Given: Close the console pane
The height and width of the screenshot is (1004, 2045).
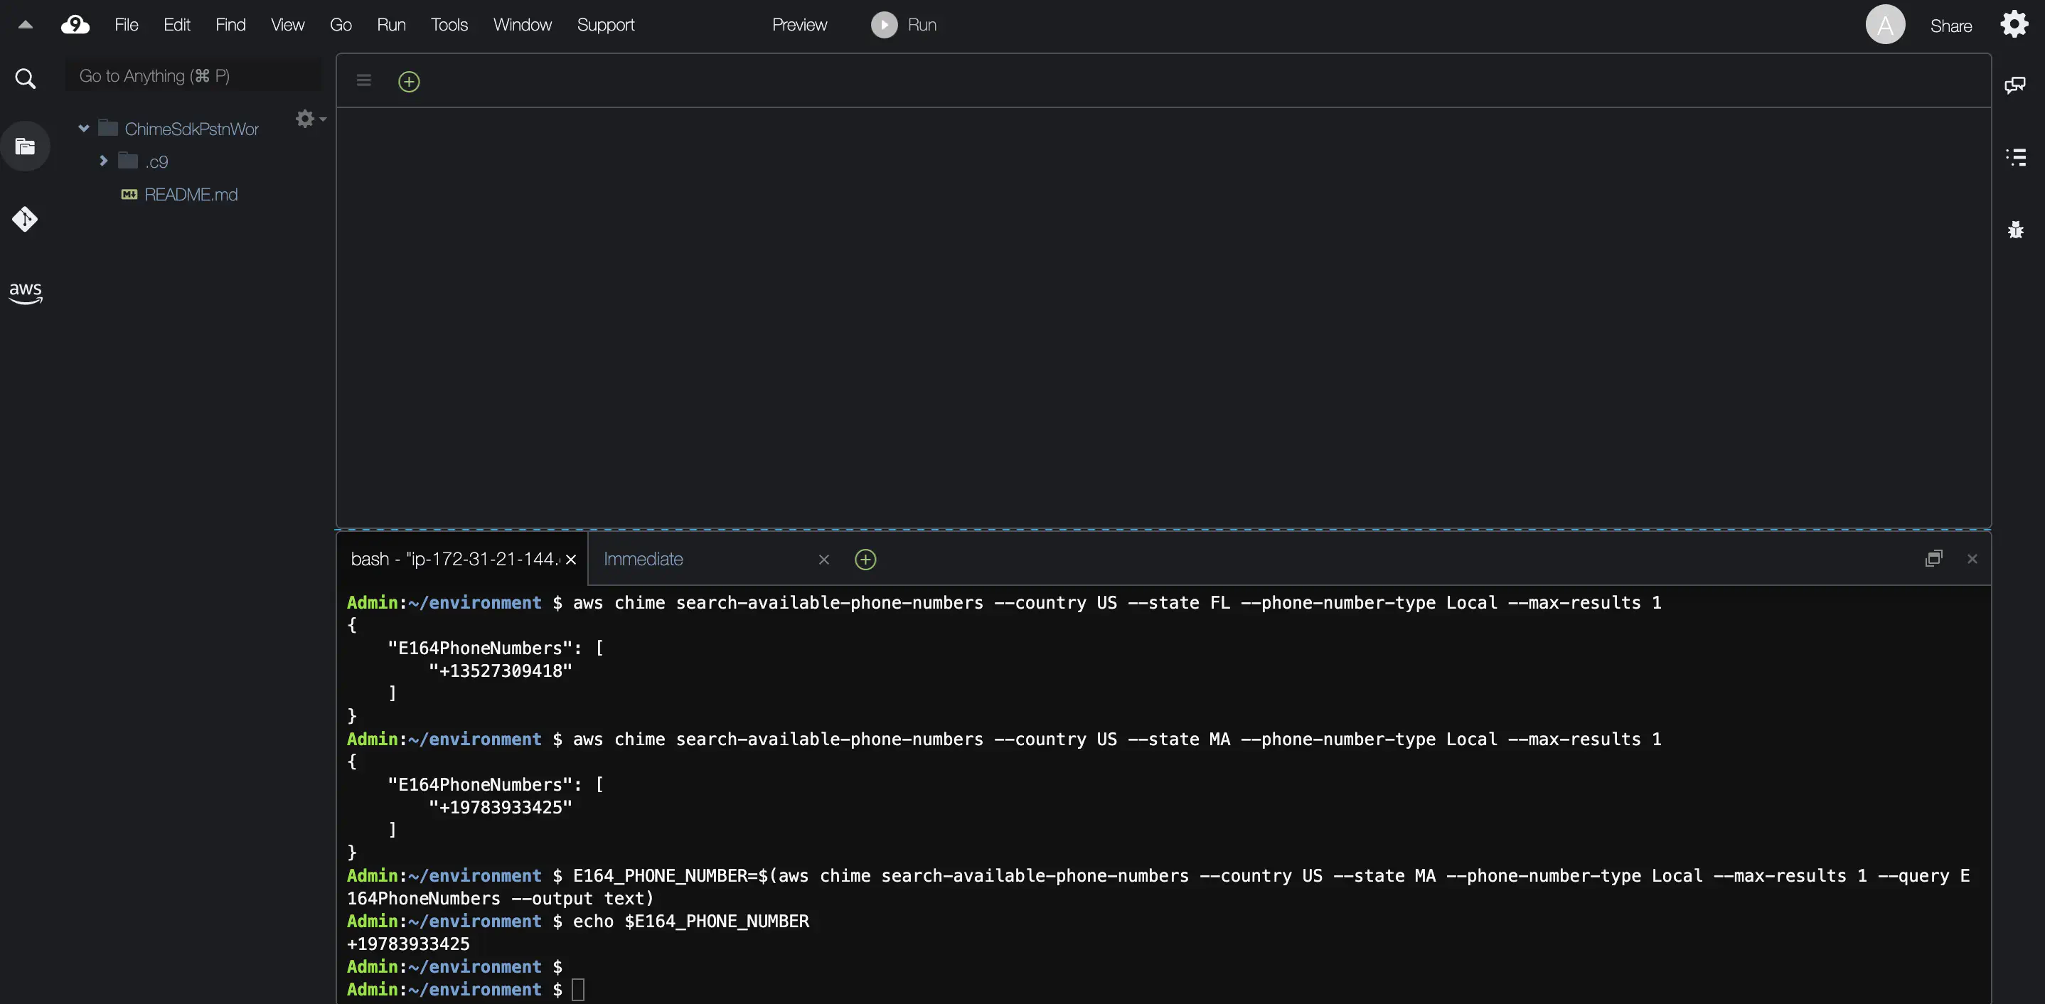Looking at the screenshot, I should coord(1972,559).
